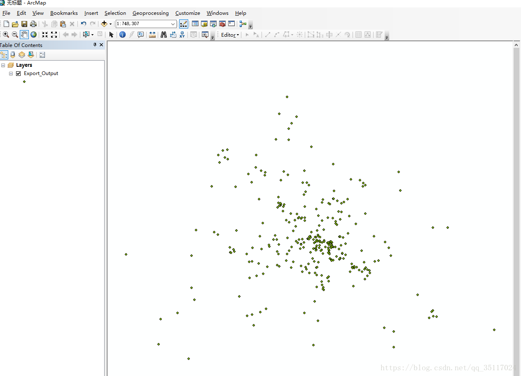Zoom to Full Extent globe
521x376 pixels.
coord(33,35)
